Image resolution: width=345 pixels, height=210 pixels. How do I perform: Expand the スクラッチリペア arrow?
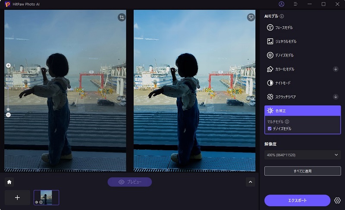[336, 97]
